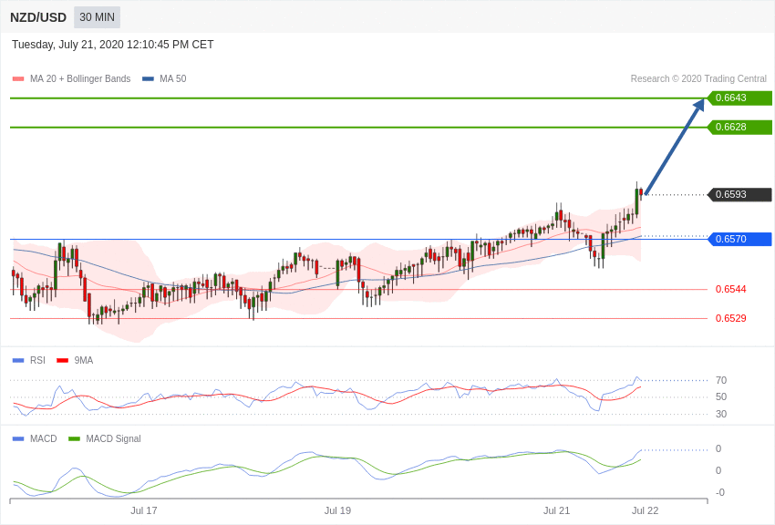This screenshot has width=775, height=525.
Task: Click the MA 50 legend label
Action: click(x=173, y=78)
